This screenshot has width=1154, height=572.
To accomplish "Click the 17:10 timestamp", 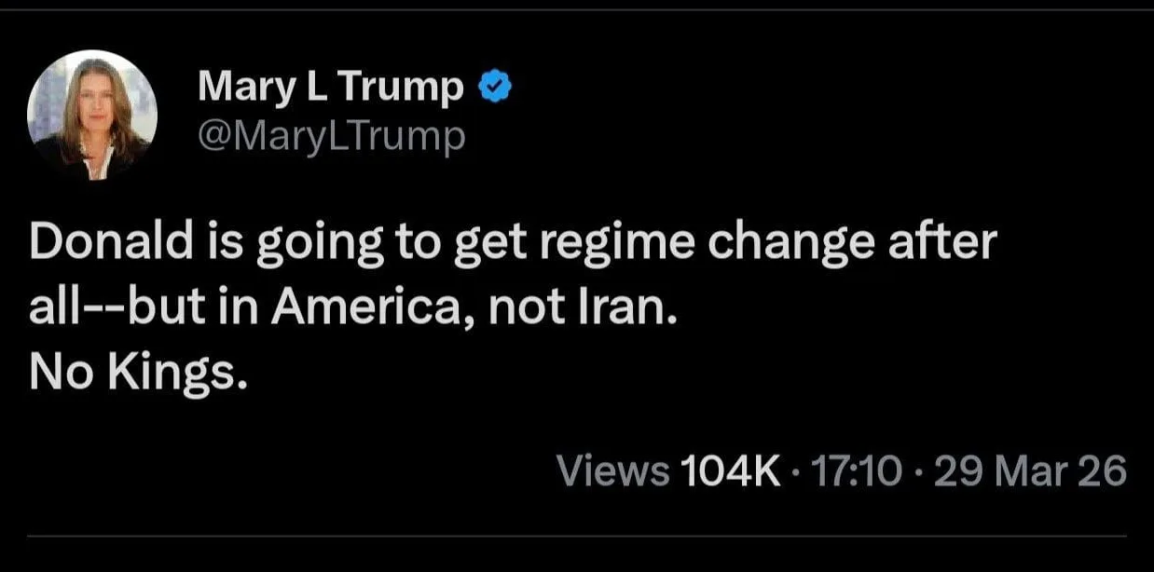I will pos(856,471).
